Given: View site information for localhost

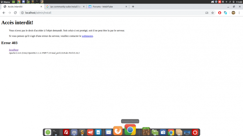Looking at the screenshot, I should 22,13.
